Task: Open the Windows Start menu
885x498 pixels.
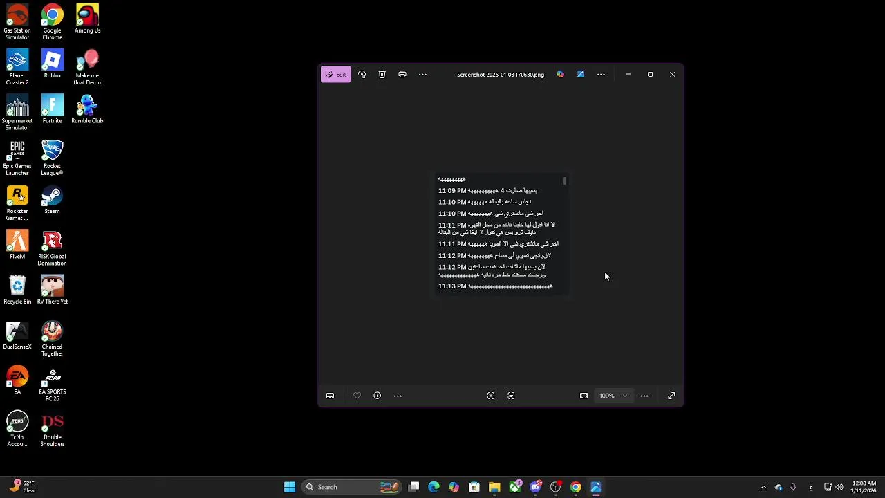Action: (290, 487)
